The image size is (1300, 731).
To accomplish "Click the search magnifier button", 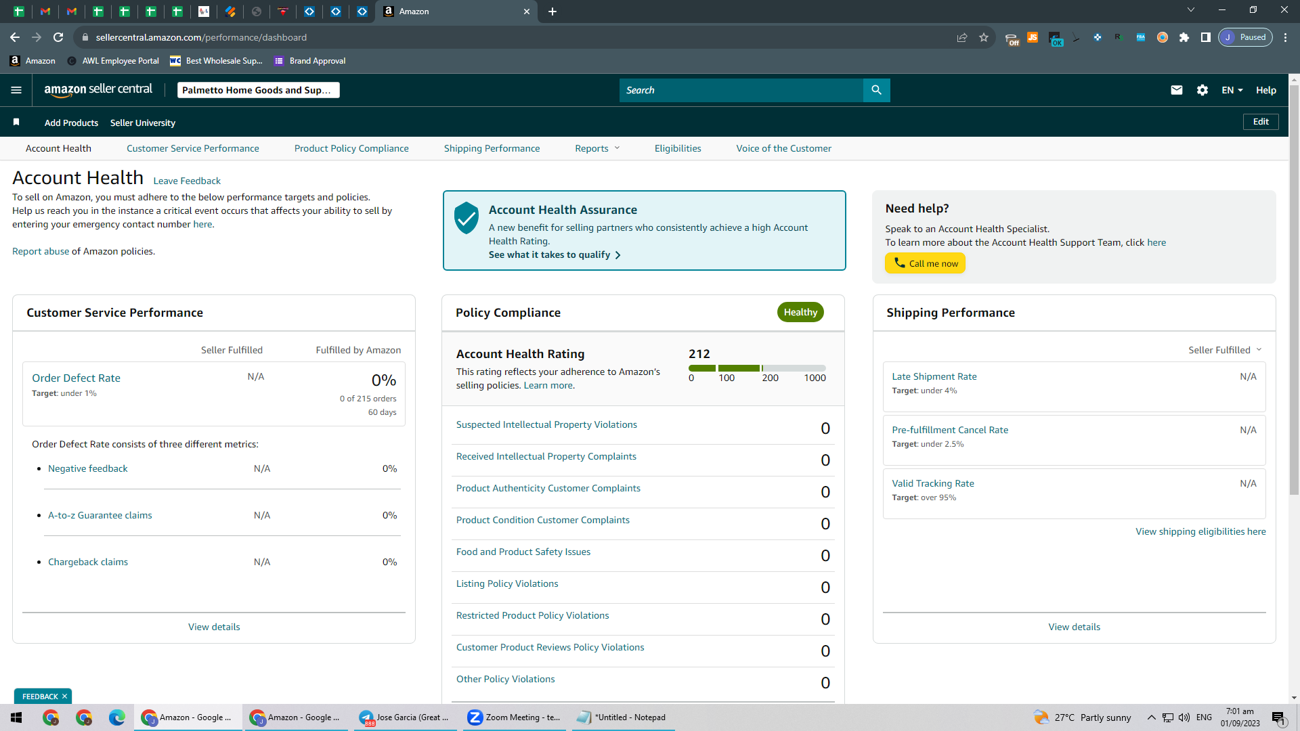I will click(876, 90).
